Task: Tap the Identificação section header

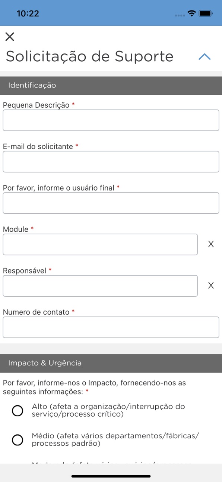Action: point(111,86)
